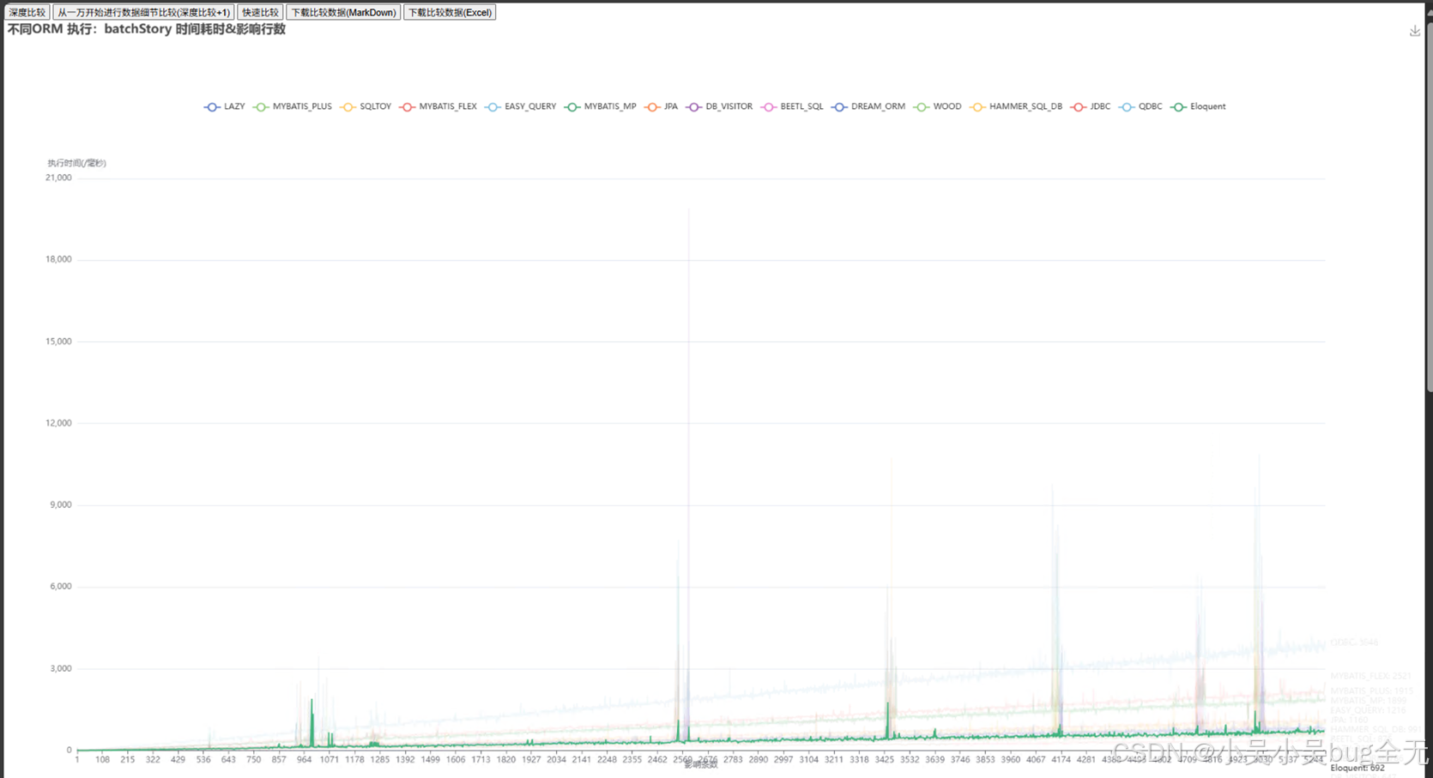Click 从一万开始进行数据细节比较(深度比较+1) button
This screenshot has width=1433, height=778.
[143, 12]
